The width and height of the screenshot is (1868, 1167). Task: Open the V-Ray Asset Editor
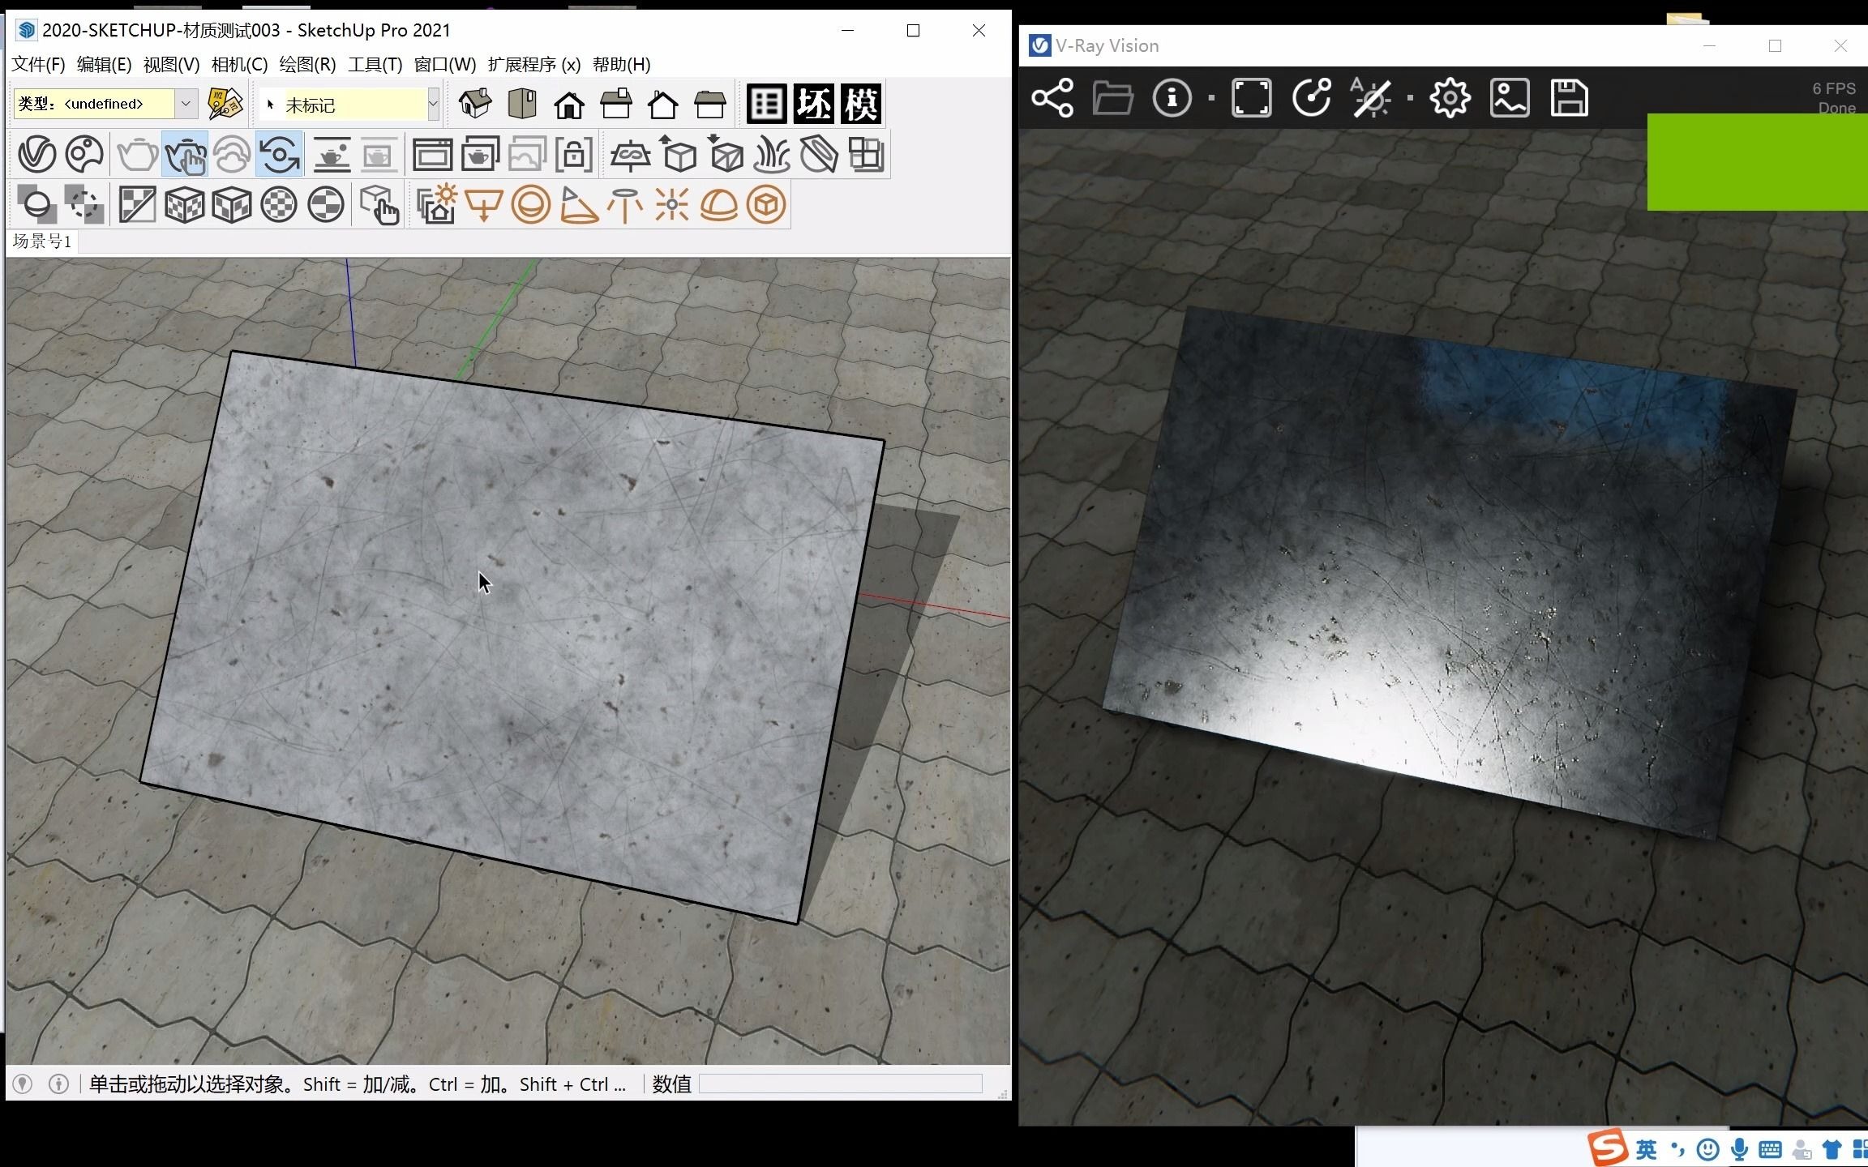click(36, 154)
